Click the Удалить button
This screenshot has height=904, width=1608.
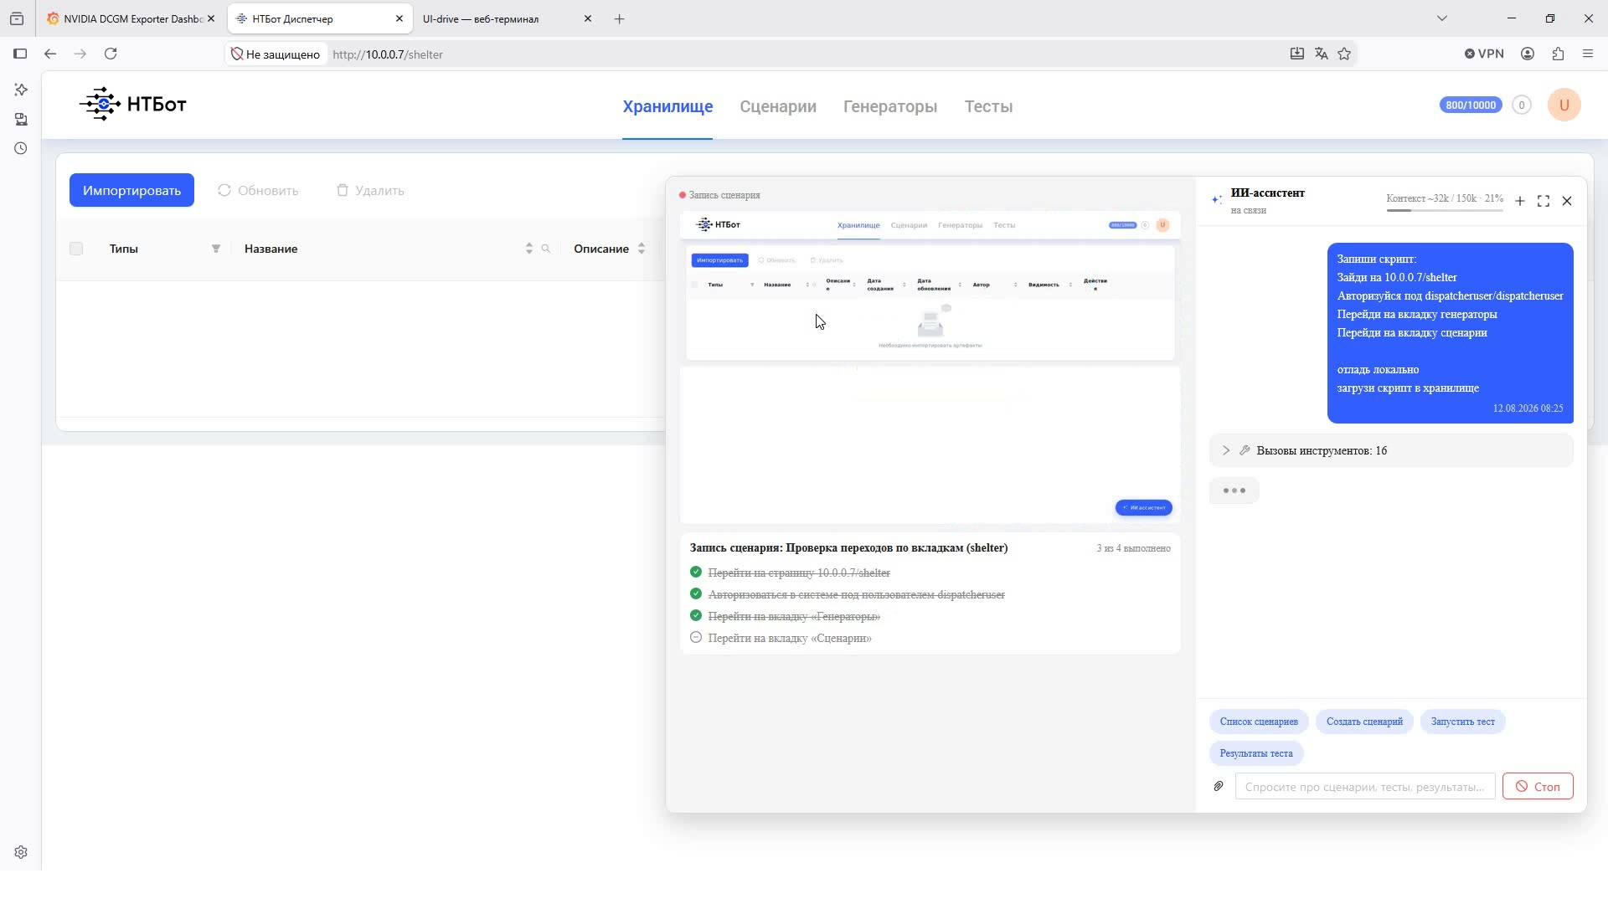[370, 190]
